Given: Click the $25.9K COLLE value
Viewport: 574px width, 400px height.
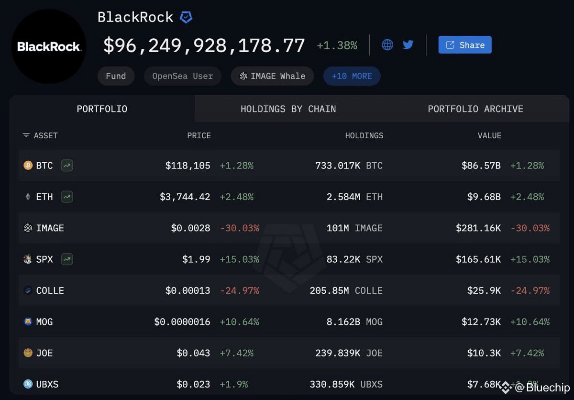Looking at the screenshot, I should click(x=484, y=290).
